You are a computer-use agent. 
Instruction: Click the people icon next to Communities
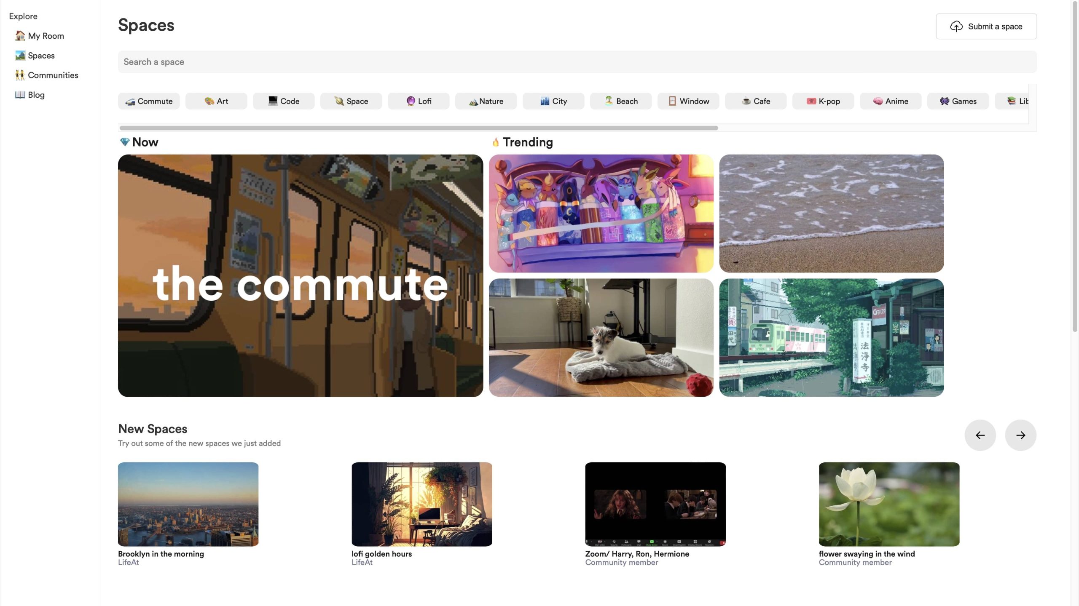tap(20, 75)
